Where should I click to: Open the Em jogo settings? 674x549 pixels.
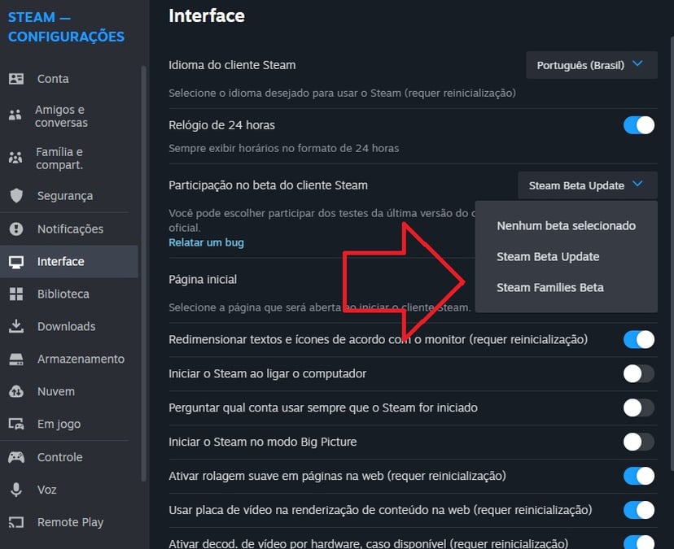pos(68,425)
